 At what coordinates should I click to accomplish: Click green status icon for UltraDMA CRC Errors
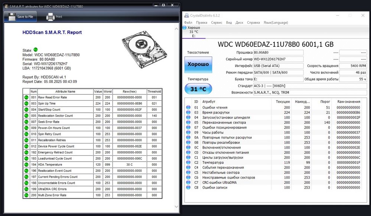point(26,189)
